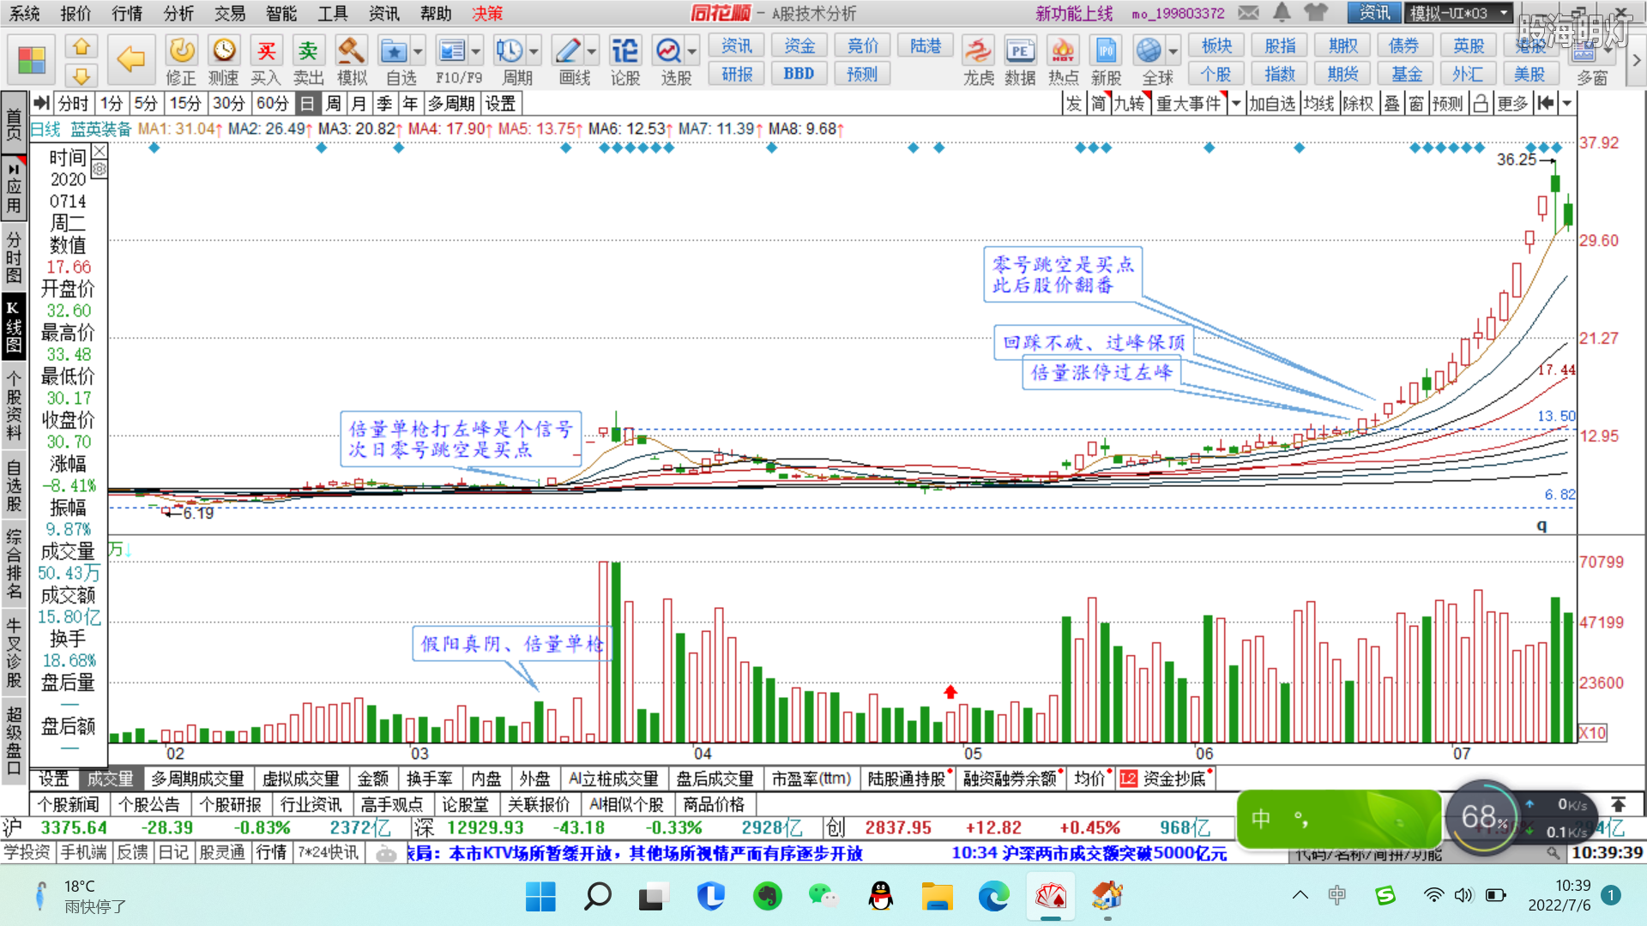
Task: Open the 行情 menu
Action: coord(128,13)
